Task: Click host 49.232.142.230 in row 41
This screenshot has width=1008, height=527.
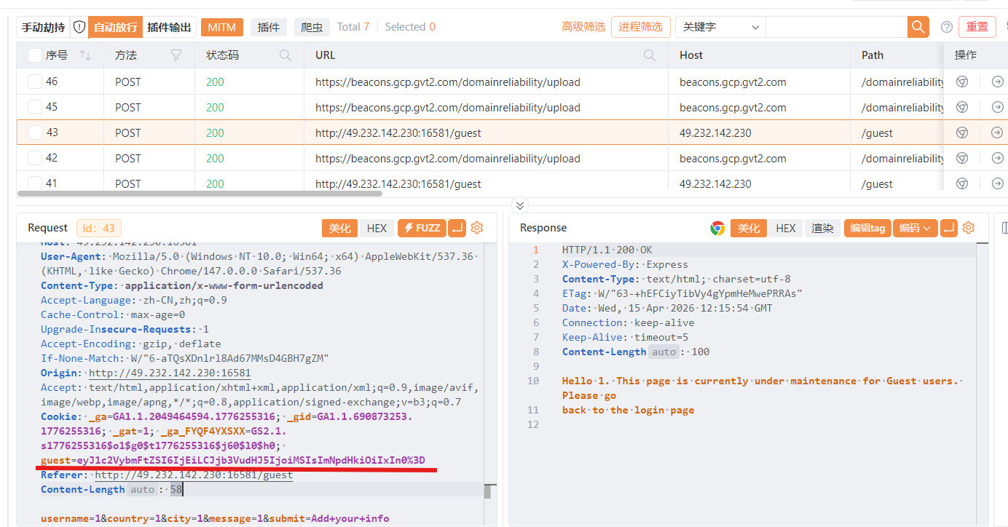Action: (x=715, y=184)
